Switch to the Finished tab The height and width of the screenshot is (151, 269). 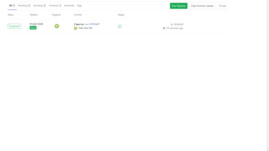point(55,6)
